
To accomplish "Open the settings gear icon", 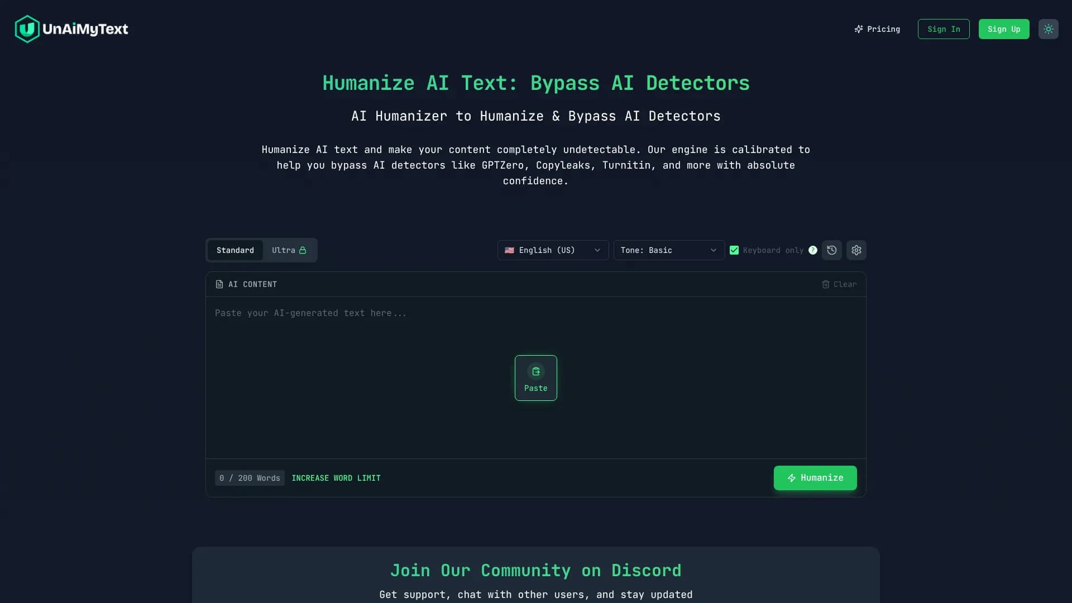I will 856,250.
